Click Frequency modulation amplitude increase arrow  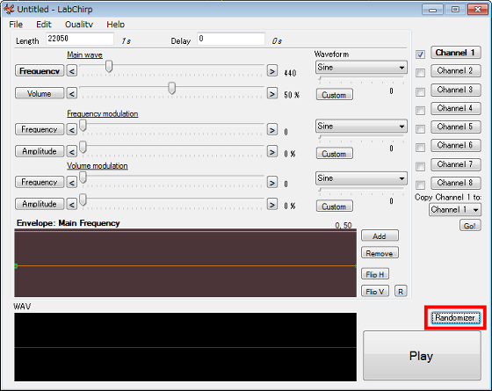pyautogui.click(x=272, y=152)
